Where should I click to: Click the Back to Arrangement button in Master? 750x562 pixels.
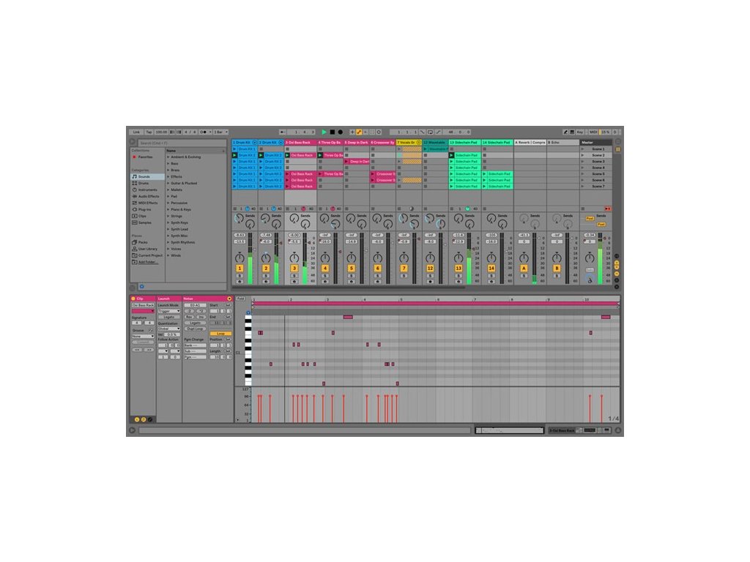click(607, 209)
